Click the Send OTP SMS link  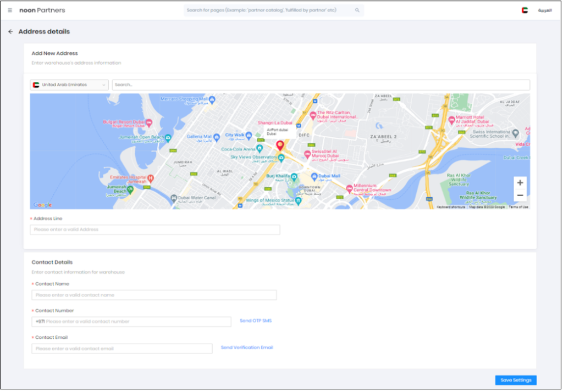coord(256,321)
